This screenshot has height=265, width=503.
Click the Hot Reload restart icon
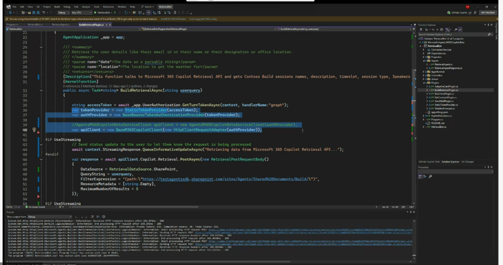coord(126,12)
